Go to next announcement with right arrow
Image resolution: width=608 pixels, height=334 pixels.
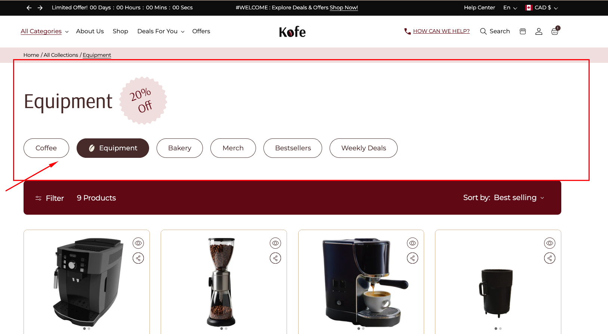pos(40,8)
